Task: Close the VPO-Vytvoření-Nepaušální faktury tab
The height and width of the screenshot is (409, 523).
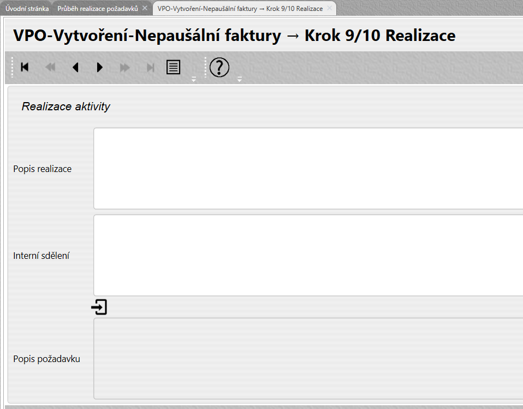Action: click(329, 8)
